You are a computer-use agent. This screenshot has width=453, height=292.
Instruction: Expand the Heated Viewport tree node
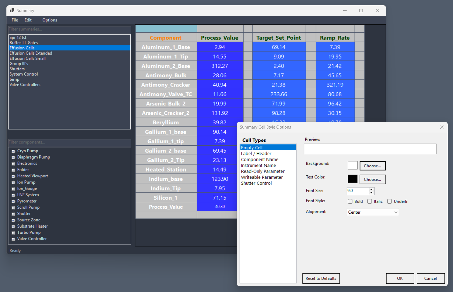pyautogui.click(x=13, y=176)
